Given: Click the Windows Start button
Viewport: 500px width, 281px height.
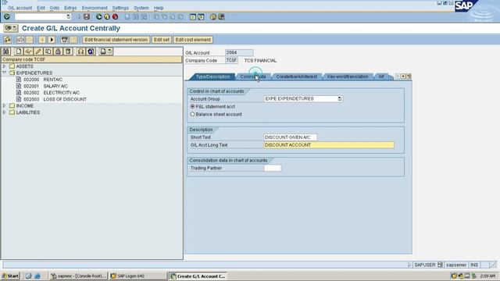Looking at the screenshot, I should (10, 276).
